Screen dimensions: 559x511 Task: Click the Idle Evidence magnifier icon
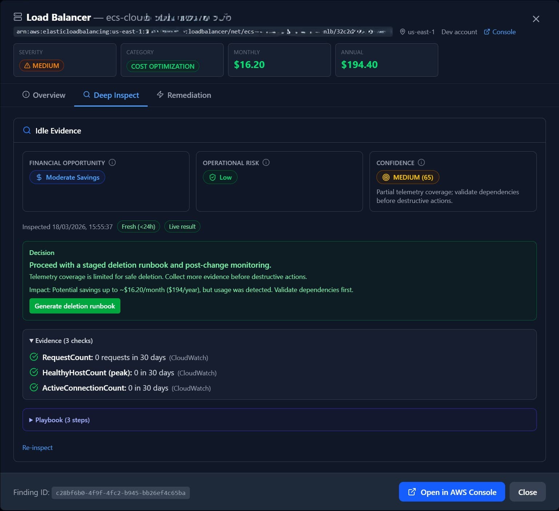27,131
